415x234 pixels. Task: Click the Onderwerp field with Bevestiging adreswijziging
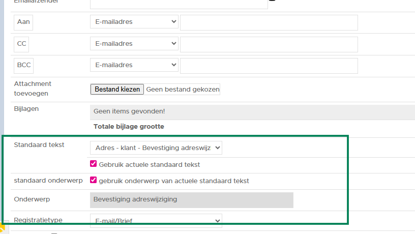click(x=192, y=200)
